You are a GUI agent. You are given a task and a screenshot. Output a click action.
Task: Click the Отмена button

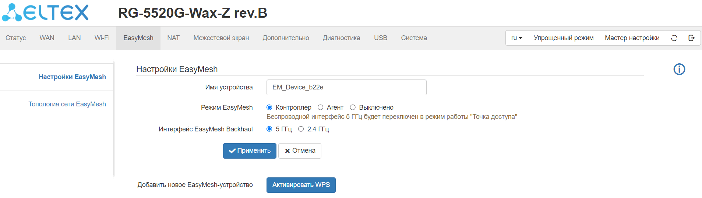[x=300, y=151]
